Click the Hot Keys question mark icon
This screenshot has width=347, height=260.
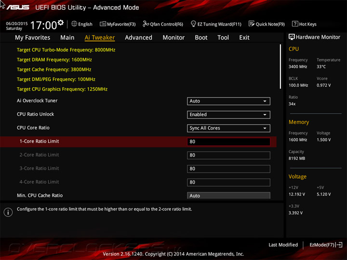pos(295,24)
